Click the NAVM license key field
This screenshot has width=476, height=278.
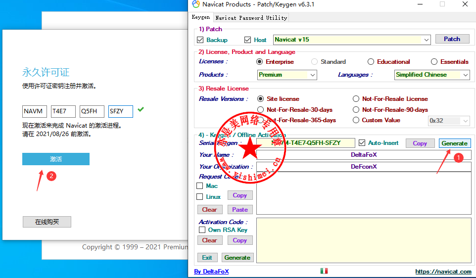35,111
